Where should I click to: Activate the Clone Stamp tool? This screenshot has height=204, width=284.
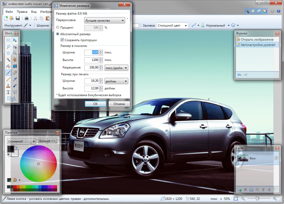8,86
